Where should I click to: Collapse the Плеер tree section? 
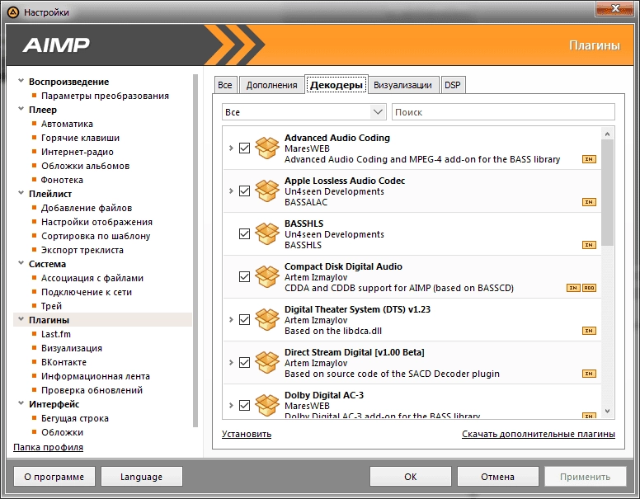point(21,109)
